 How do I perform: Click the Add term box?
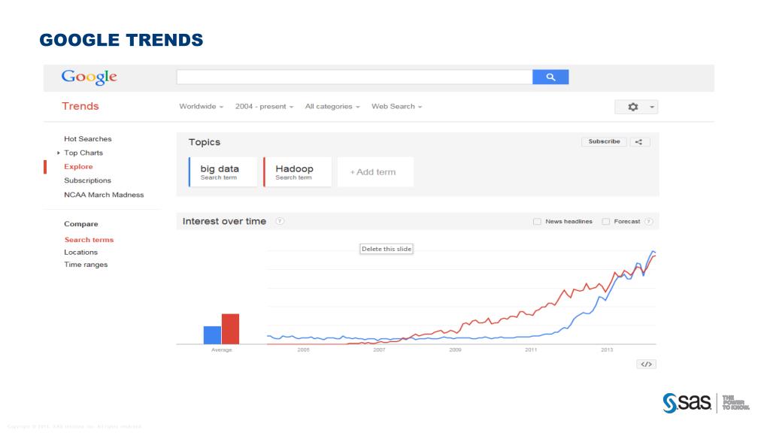pos(376,172)
